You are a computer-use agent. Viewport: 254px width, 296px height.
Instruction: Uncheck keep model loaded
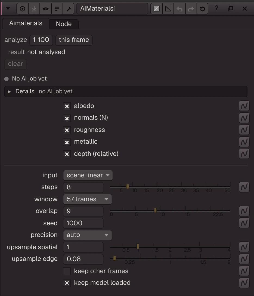tap(67, 283)
